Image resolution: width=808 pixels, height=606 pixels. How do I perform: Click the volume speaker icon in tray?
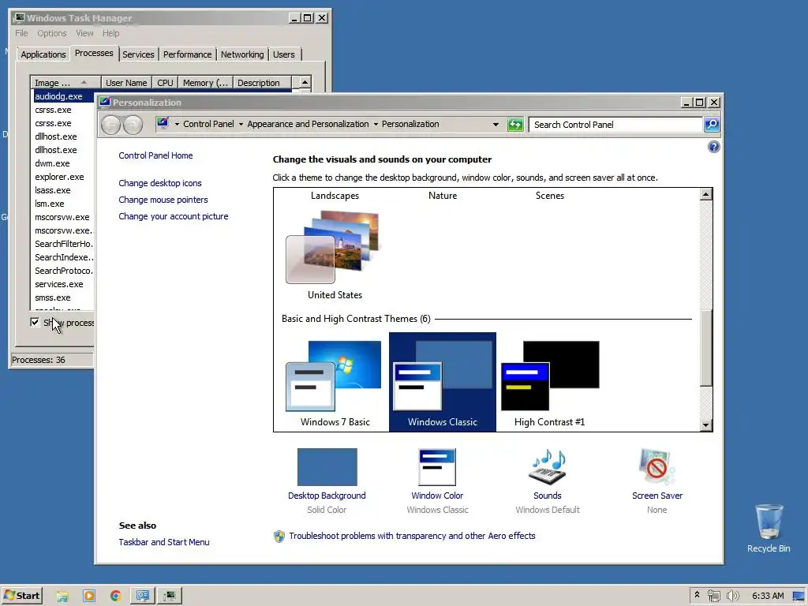[733, 597]
